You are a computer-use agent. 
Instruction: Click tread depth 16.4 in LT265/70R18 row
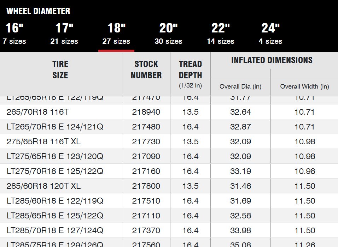click(x=191, y=127)
